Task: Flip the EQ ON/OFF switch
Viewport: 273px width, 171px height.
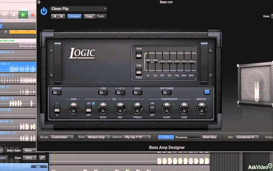Action: (89, 109)
